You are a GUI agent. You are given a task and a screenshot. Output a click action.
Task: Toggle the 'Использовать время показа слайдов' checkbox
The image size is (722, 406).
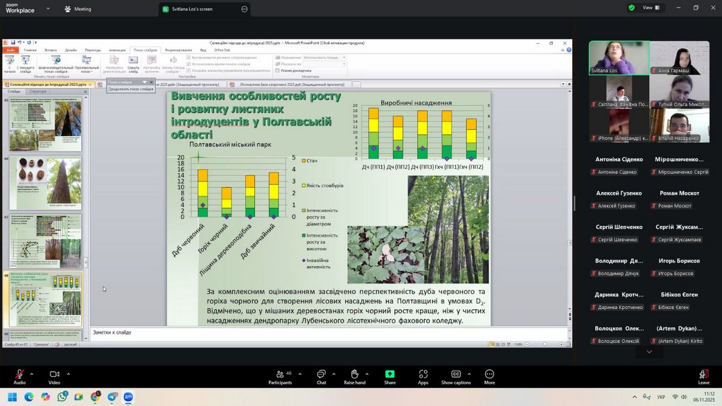[x=189, y=64]
